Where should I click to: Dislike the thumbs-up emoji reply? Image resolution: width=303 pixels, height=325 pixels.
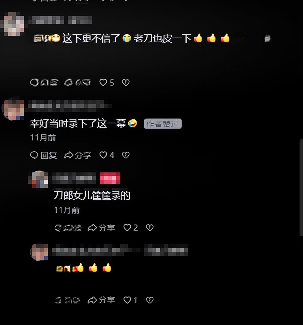150,300
